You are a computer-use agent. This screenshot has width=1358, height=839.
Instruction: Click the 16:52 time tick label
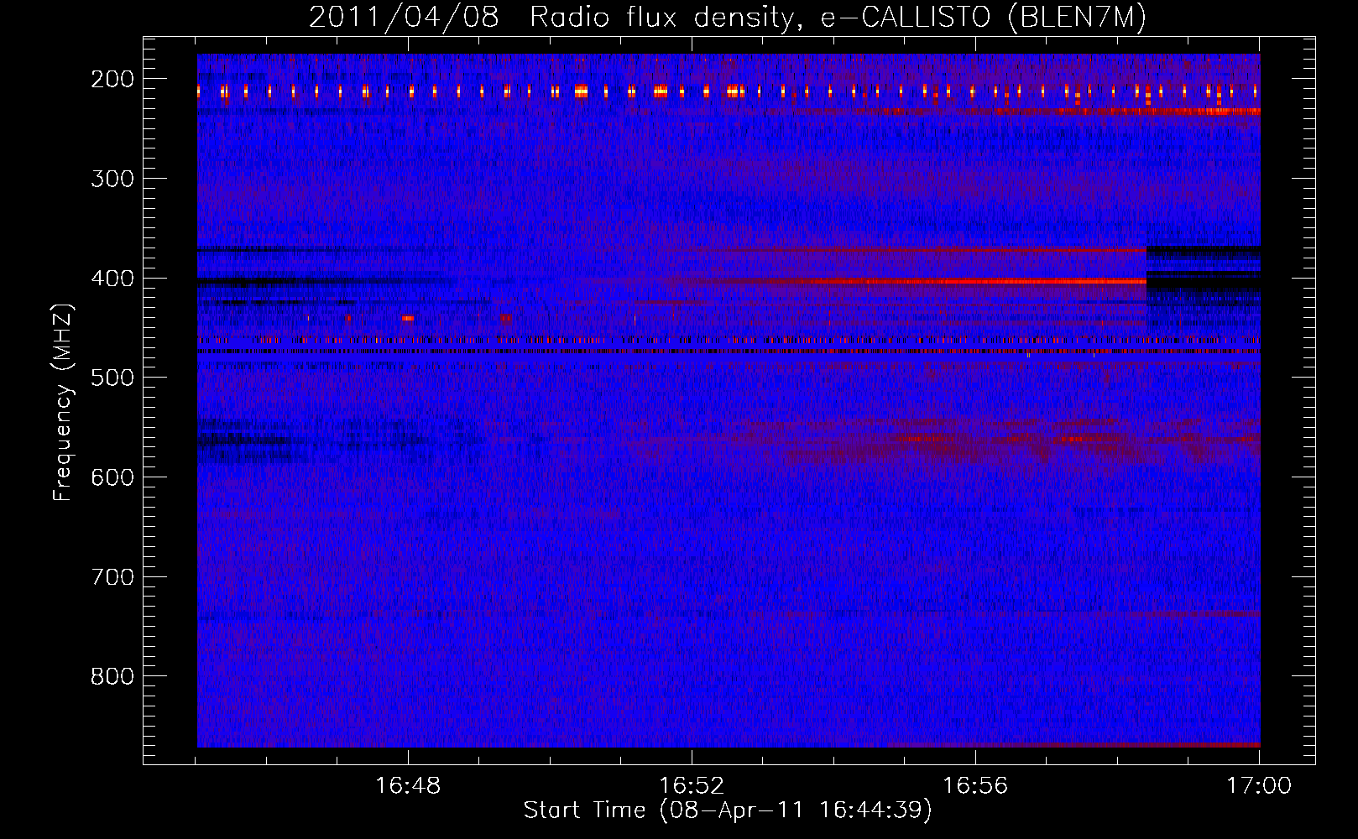(x=692, y=786)
